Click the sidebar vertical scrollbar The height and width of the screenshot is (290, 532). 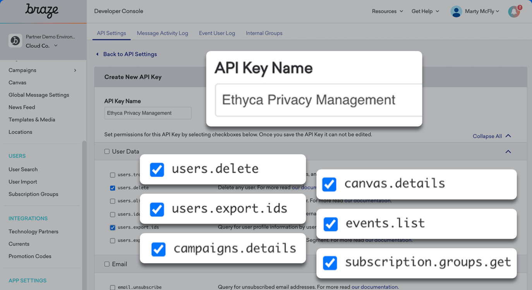[x=84, y=215]
